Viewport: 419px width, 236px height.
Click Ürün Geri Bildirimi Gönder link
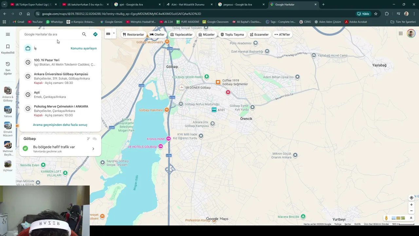(x=376, y=224)
